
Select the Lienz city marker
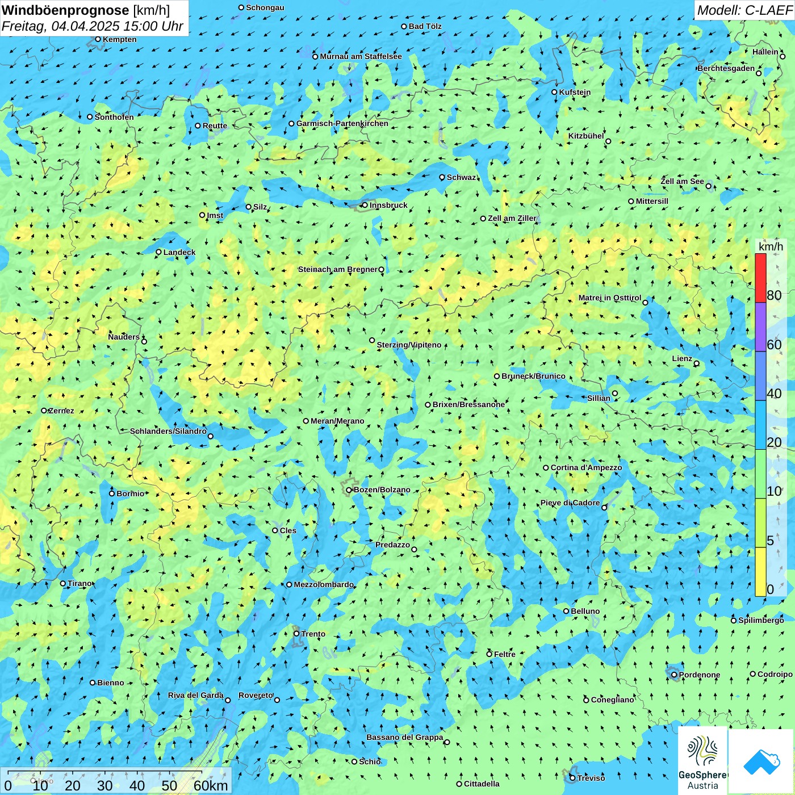pyautogui.click(x=697, y=363)
